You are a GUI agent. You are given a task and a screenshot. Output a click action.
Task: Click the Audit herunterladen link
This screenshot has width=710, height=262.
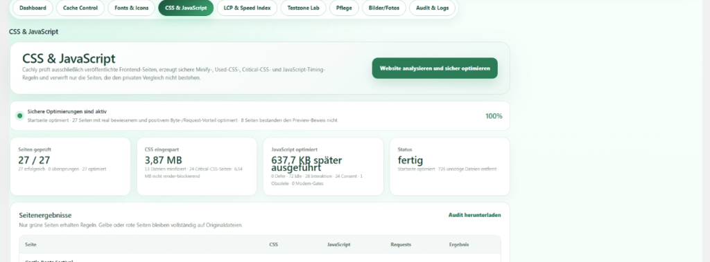[474, 215]
